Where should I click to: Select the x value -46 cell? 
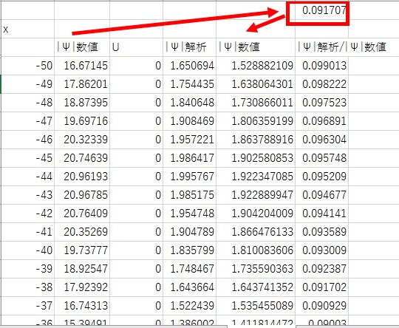[28, 140]
